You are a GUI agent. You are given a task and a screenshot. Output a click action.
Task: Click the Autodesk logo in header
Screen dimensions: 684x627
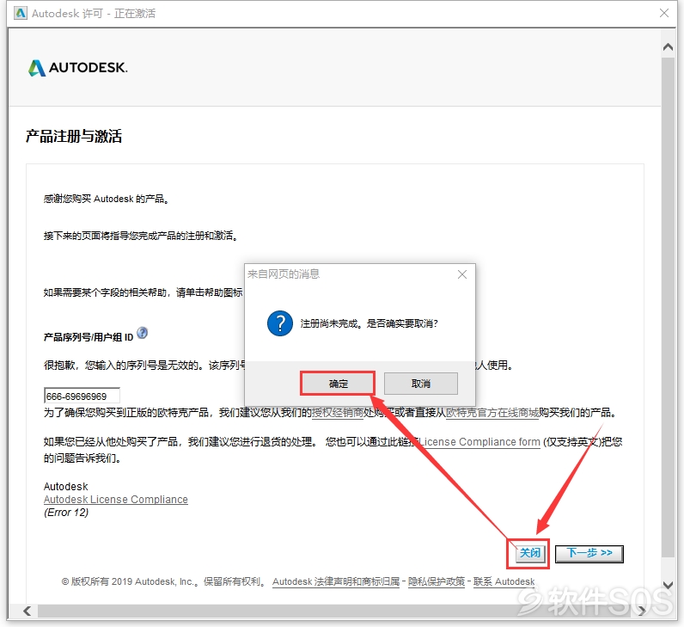(77, 68)
